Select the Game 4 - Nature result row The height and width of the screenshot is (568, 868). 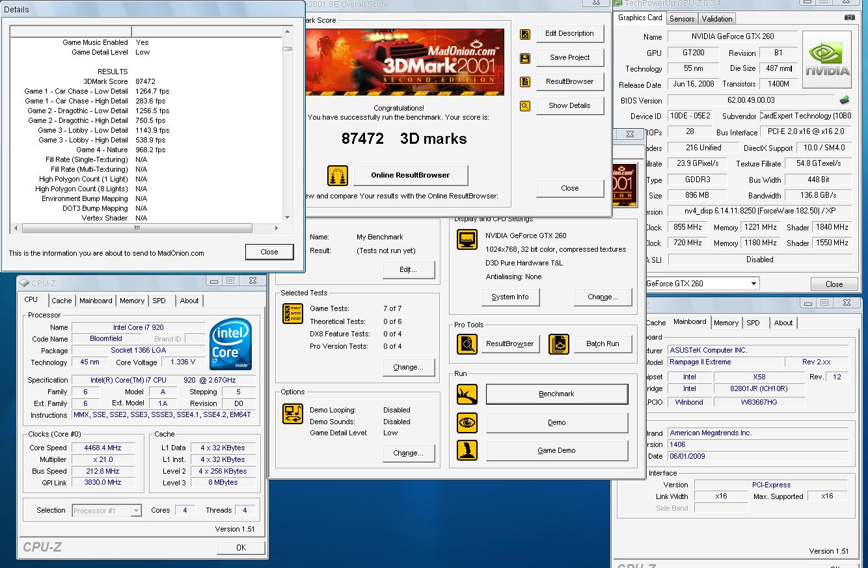point(146,150)
